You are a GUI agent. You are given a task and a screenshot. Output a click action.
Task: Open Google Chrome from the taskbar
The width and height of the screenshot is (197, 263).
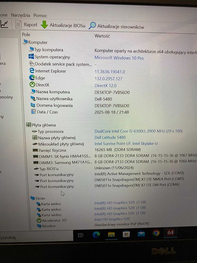pyautogui.click(x=156, y=233)
